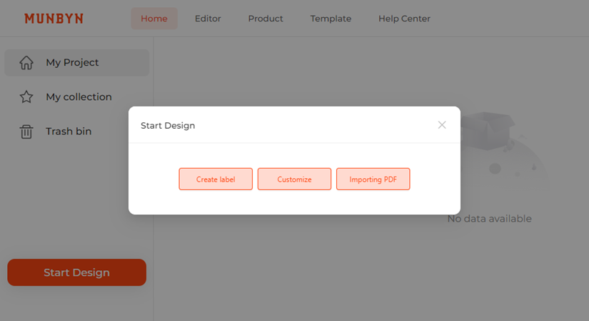Screen dimensions: 589x321
Task: Open My collection in sidebar
Action: (x=76, y=97)
